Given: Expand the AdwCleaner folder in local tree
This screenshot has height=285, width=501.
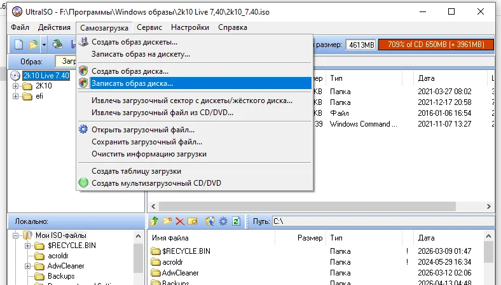Looking at the screenshot, I should click(28, 266).
